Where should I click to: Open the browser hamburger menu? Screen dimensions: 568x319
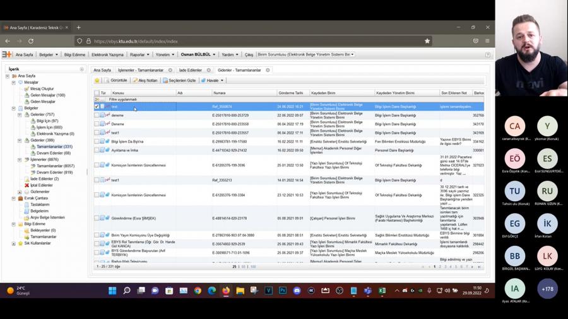pyautogui.click(x=487, y=41)
